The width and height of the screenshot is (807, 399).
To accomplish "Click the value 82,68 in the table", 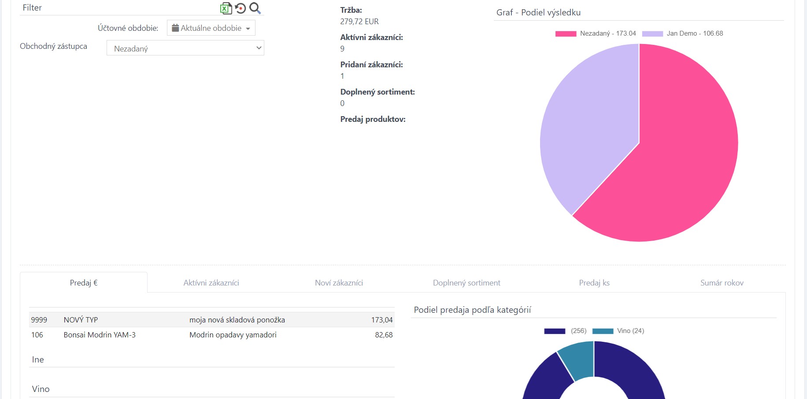I will point(384,335).
